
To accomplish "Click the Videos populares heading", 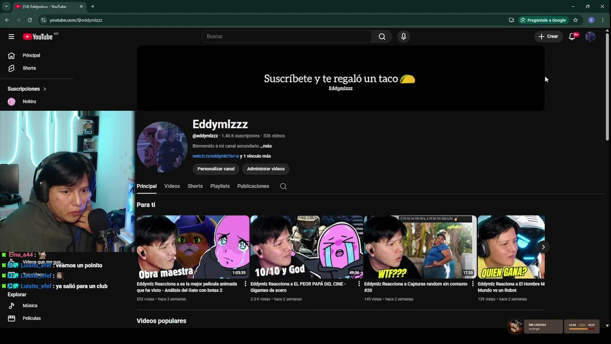I will click(161, 321).
